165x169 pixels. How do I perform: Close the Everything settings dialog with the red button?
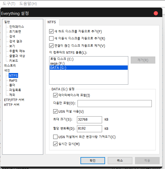click(156, 13)
